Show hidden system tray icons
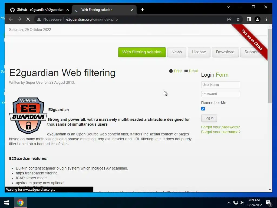This screenshot has height=208, width=277. point(229,203)
